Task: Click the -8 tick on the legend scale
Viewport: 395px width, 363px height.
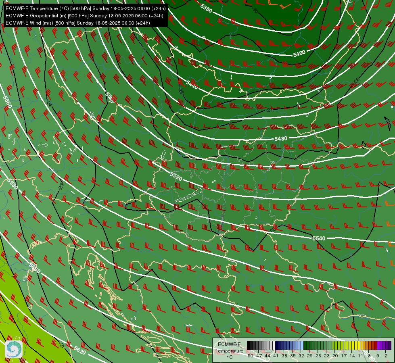Action: point(369,356)
